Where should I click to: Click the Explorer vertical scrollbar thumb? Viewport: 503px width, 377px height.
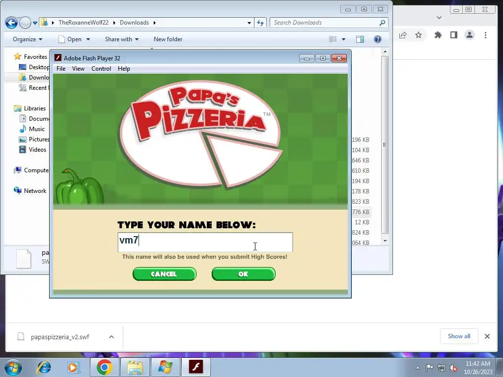385,145
